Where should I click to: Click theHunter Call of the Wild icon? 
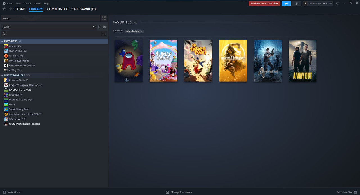(6, 114)
